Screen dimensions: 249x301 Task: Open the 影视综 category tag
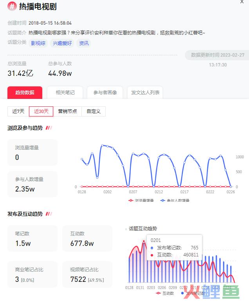pos(38,43)
